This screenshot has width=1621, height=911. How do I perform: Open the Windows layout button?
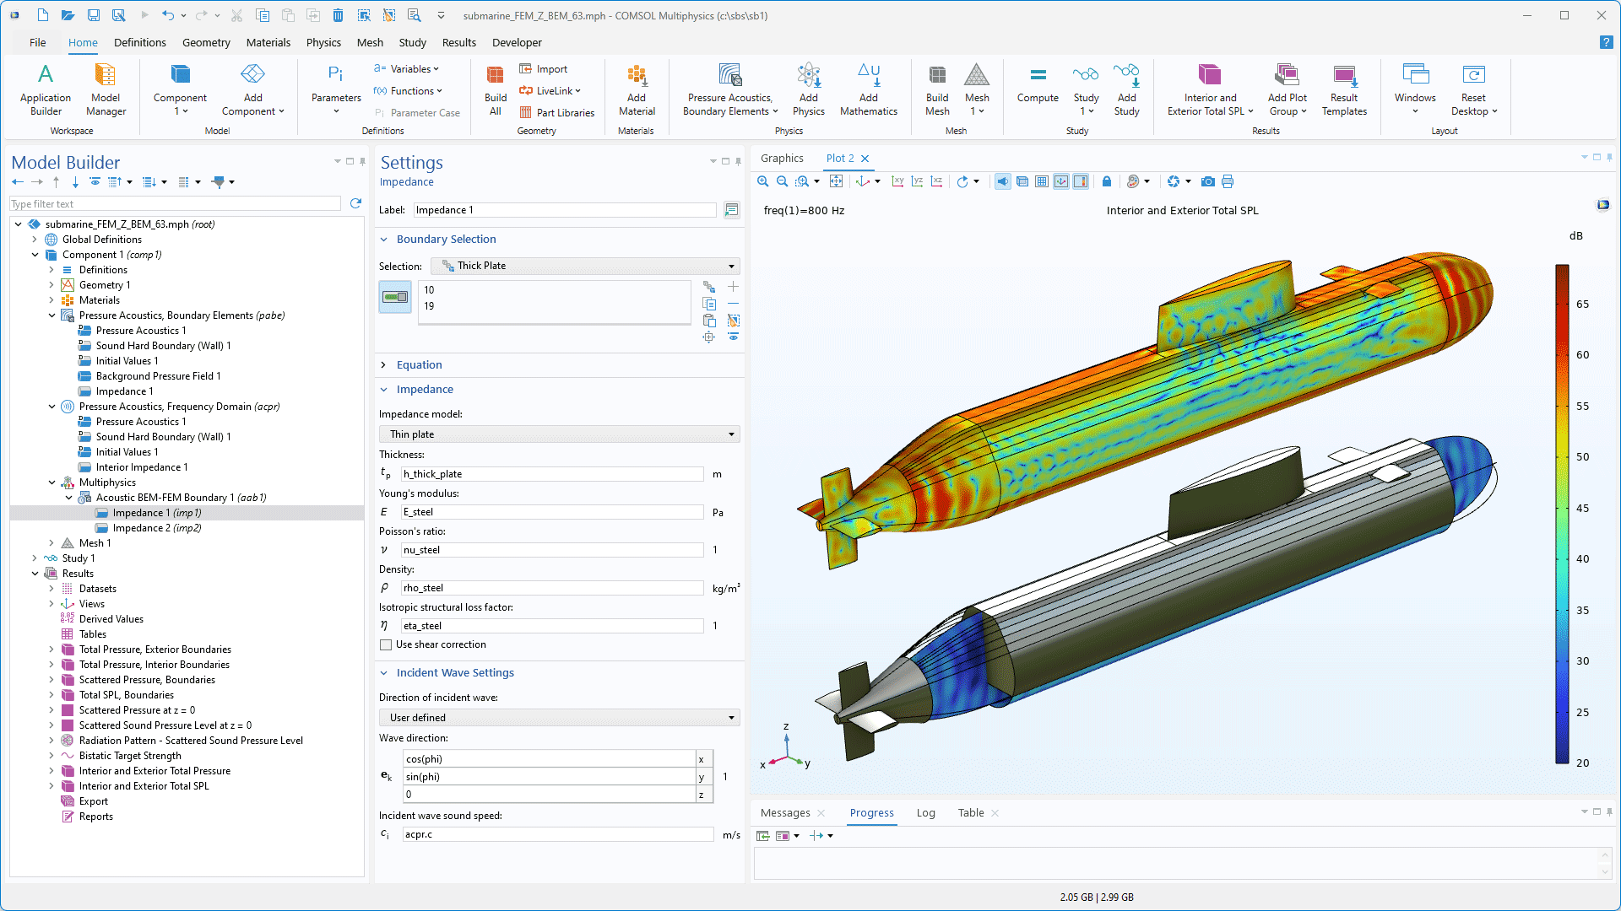click(1415, 89)
